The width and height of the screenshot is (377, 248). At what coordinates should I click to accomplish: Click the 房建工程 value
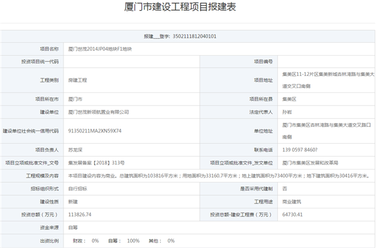[x=77, y=80]
